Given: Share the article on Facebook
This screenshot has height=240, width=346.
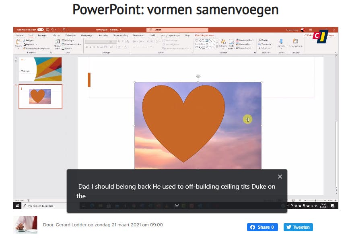Looking at the screenshot, I should point(262,227).
